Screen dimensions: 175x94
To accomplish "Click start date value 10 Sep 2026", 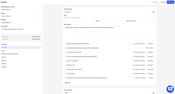I will coord(36,39).
